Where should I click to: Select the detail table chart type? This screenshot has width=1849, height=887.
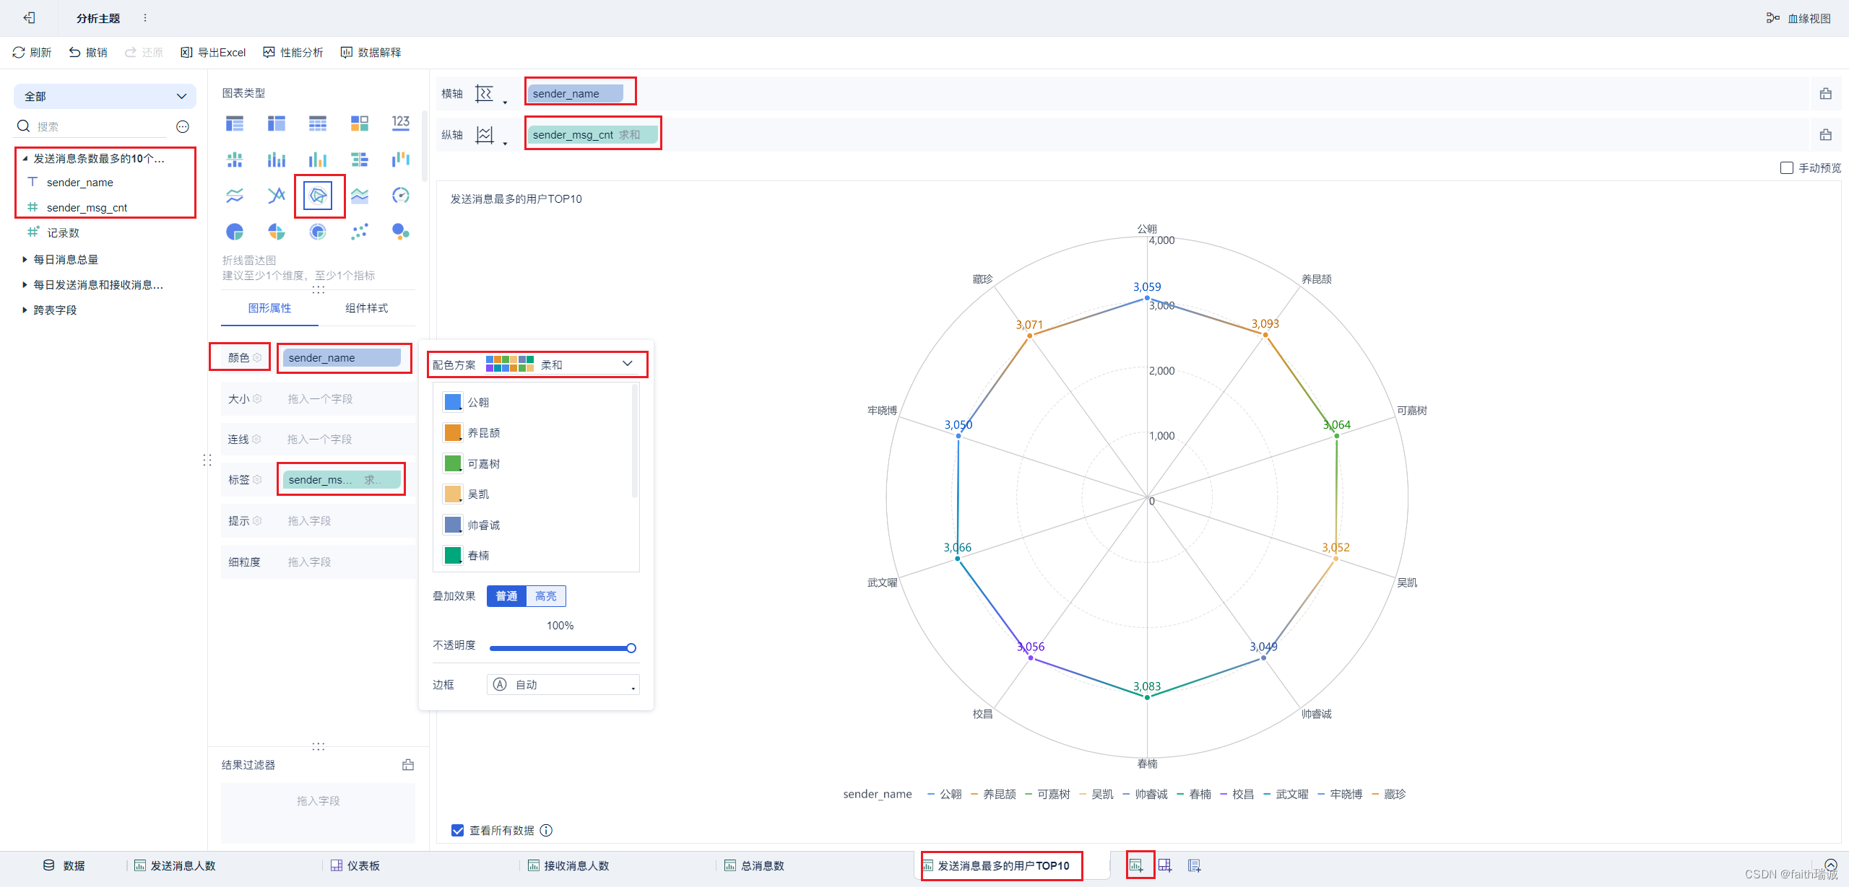click(318, 123)
